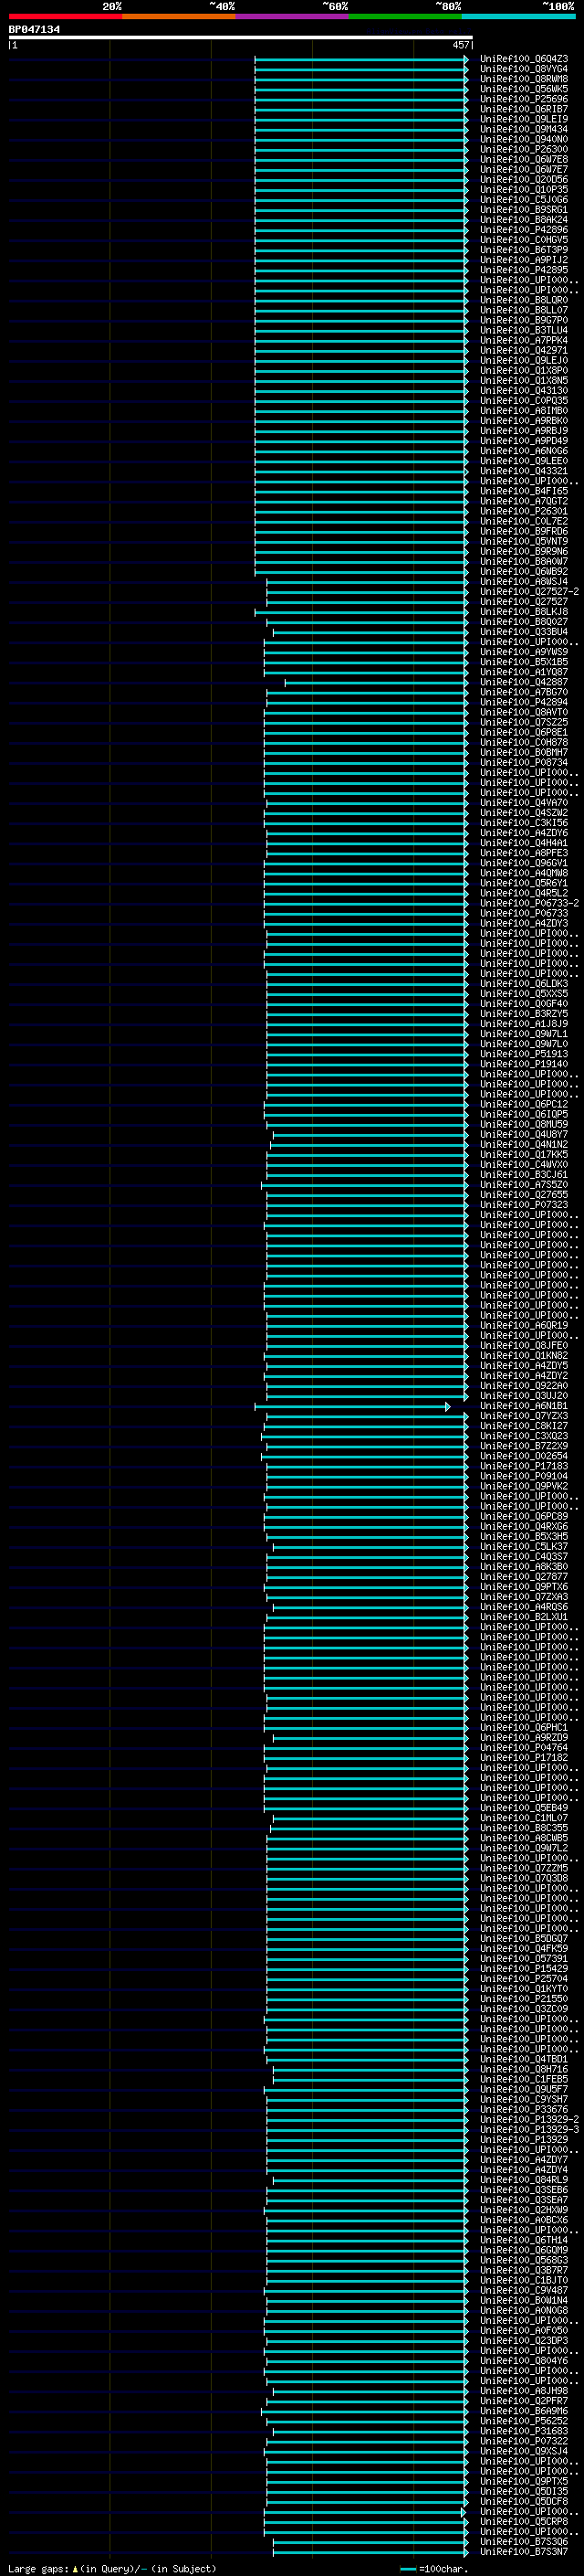Click hit label UniRef100_Q7SZ25
584x2576 pixels.
point(524,722)
